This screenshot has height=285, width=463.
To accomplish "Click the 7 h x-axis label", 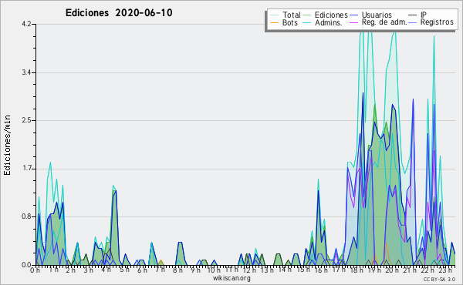I will click(x=161, y=270).
